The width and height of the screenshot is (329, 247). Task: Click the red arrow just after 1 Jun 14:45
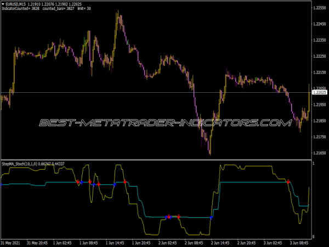(125, 181)
